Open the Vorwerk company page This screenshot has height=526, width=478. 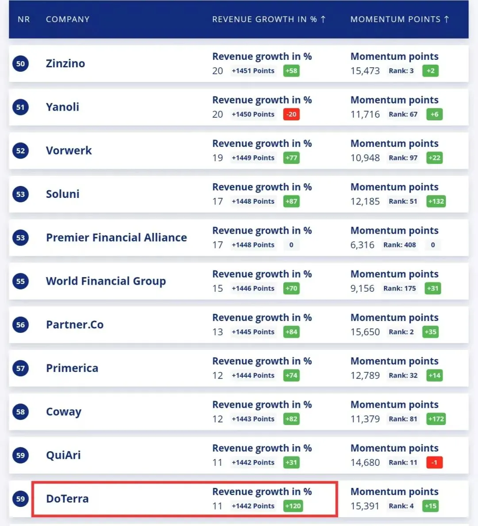[69, 151]
